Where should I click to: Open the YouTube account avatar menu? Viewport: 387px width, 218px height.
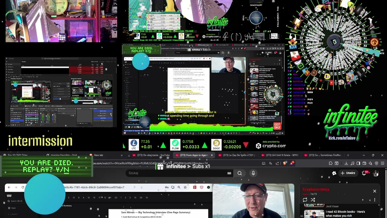click(x=376, y=173)
